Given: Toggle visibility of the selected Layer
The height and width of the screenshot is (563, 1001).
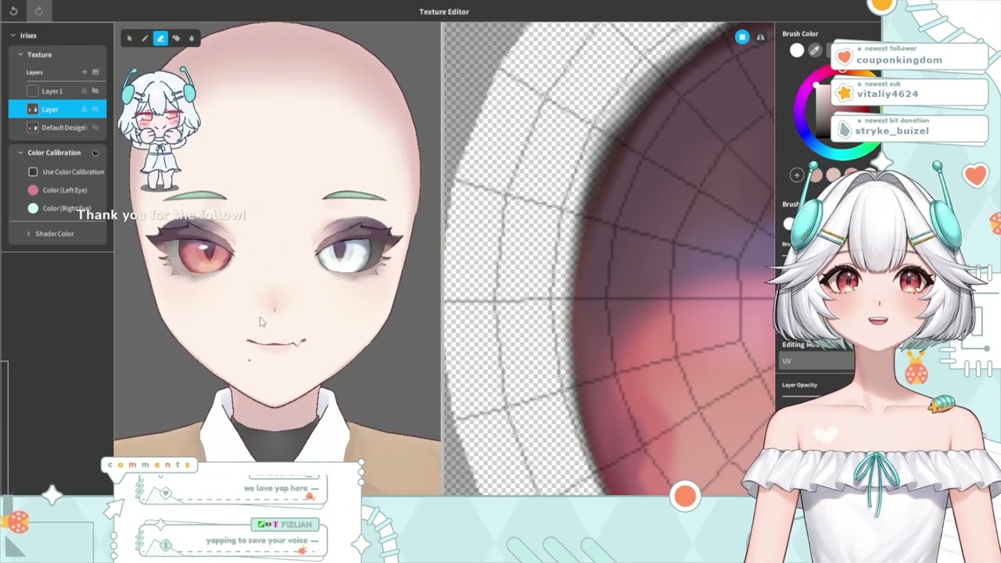Looking at the screenshot, I should point(95,109).
